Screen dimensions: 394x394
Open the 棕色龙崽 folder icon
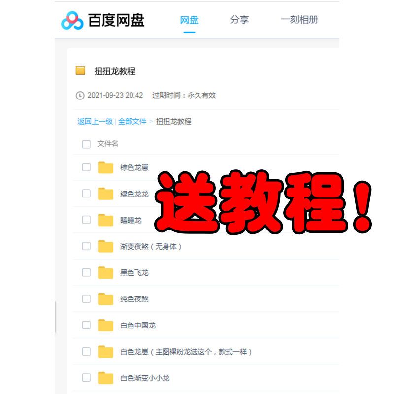point(105,167)
